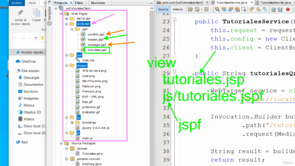The width and height of the screenshot is (295, 166).
Task: Expand the bootstrap folder
Action: pyautogui.click(x=72, y=123)
